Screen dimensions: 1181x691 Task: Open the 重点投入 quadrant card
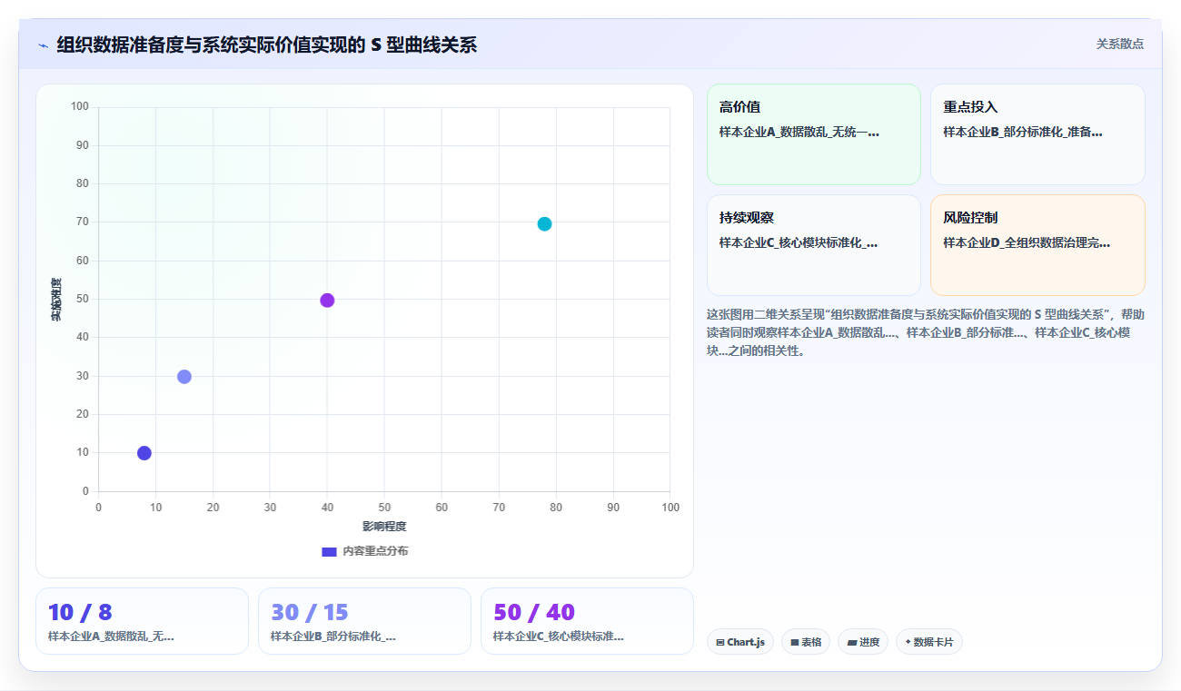point(1037,134)
